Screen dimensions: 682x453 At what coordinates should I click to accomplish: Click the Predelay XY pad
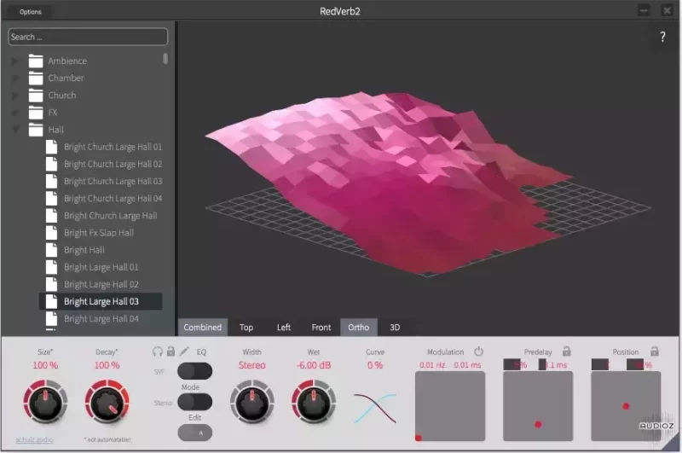[x=538, y=406]
